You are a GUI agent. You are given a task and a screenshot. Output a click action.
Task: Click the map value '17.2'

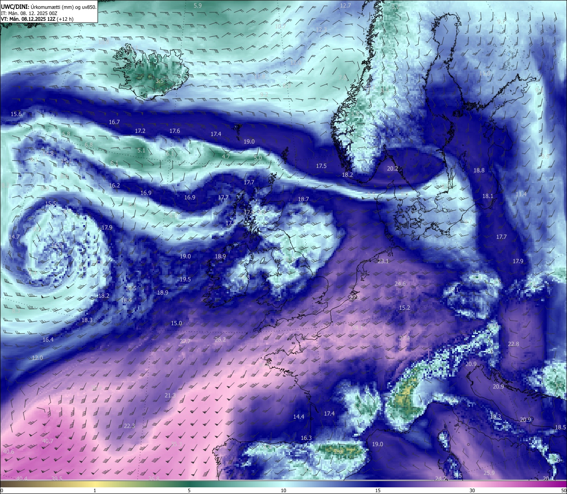coord(140,131)
